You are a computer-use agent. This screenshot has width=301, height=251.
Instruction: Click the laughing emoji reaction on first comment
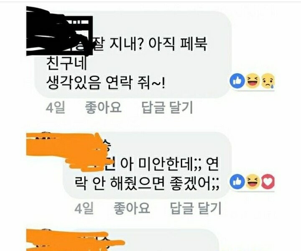pos(252,81)
